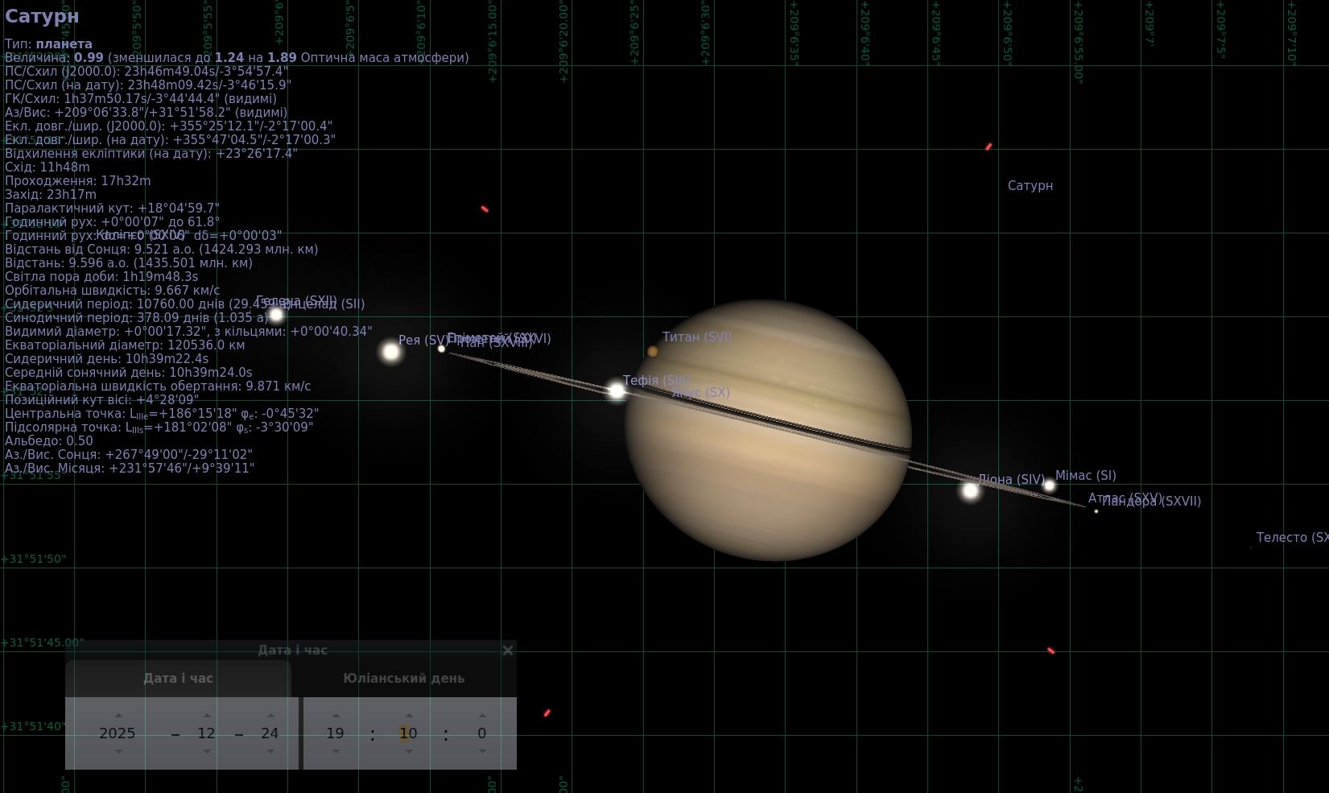Click the 'Аз./Вис. Місяця' info line
Screen dimensions: 1329x793
(x=130, y=469)
